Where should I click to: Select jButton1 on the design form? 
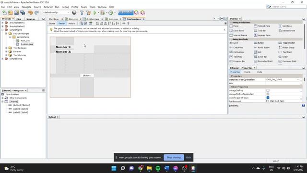[x=87, y=75]
